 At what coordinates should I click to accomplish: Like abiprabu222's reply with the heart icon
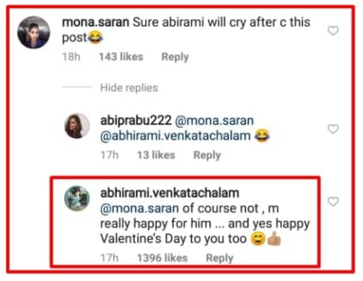pos(333,129)
